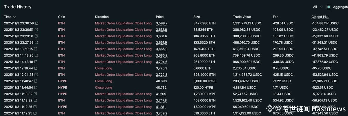Click the Trade History tab title
Image resolution: width=348 pixels, height=116 pixels.
click(18, 7)
